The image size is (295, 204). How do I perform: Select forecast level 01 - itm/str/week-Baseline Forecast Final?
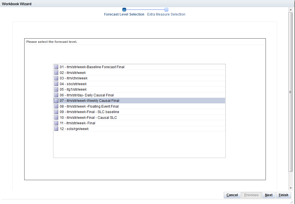139,67
